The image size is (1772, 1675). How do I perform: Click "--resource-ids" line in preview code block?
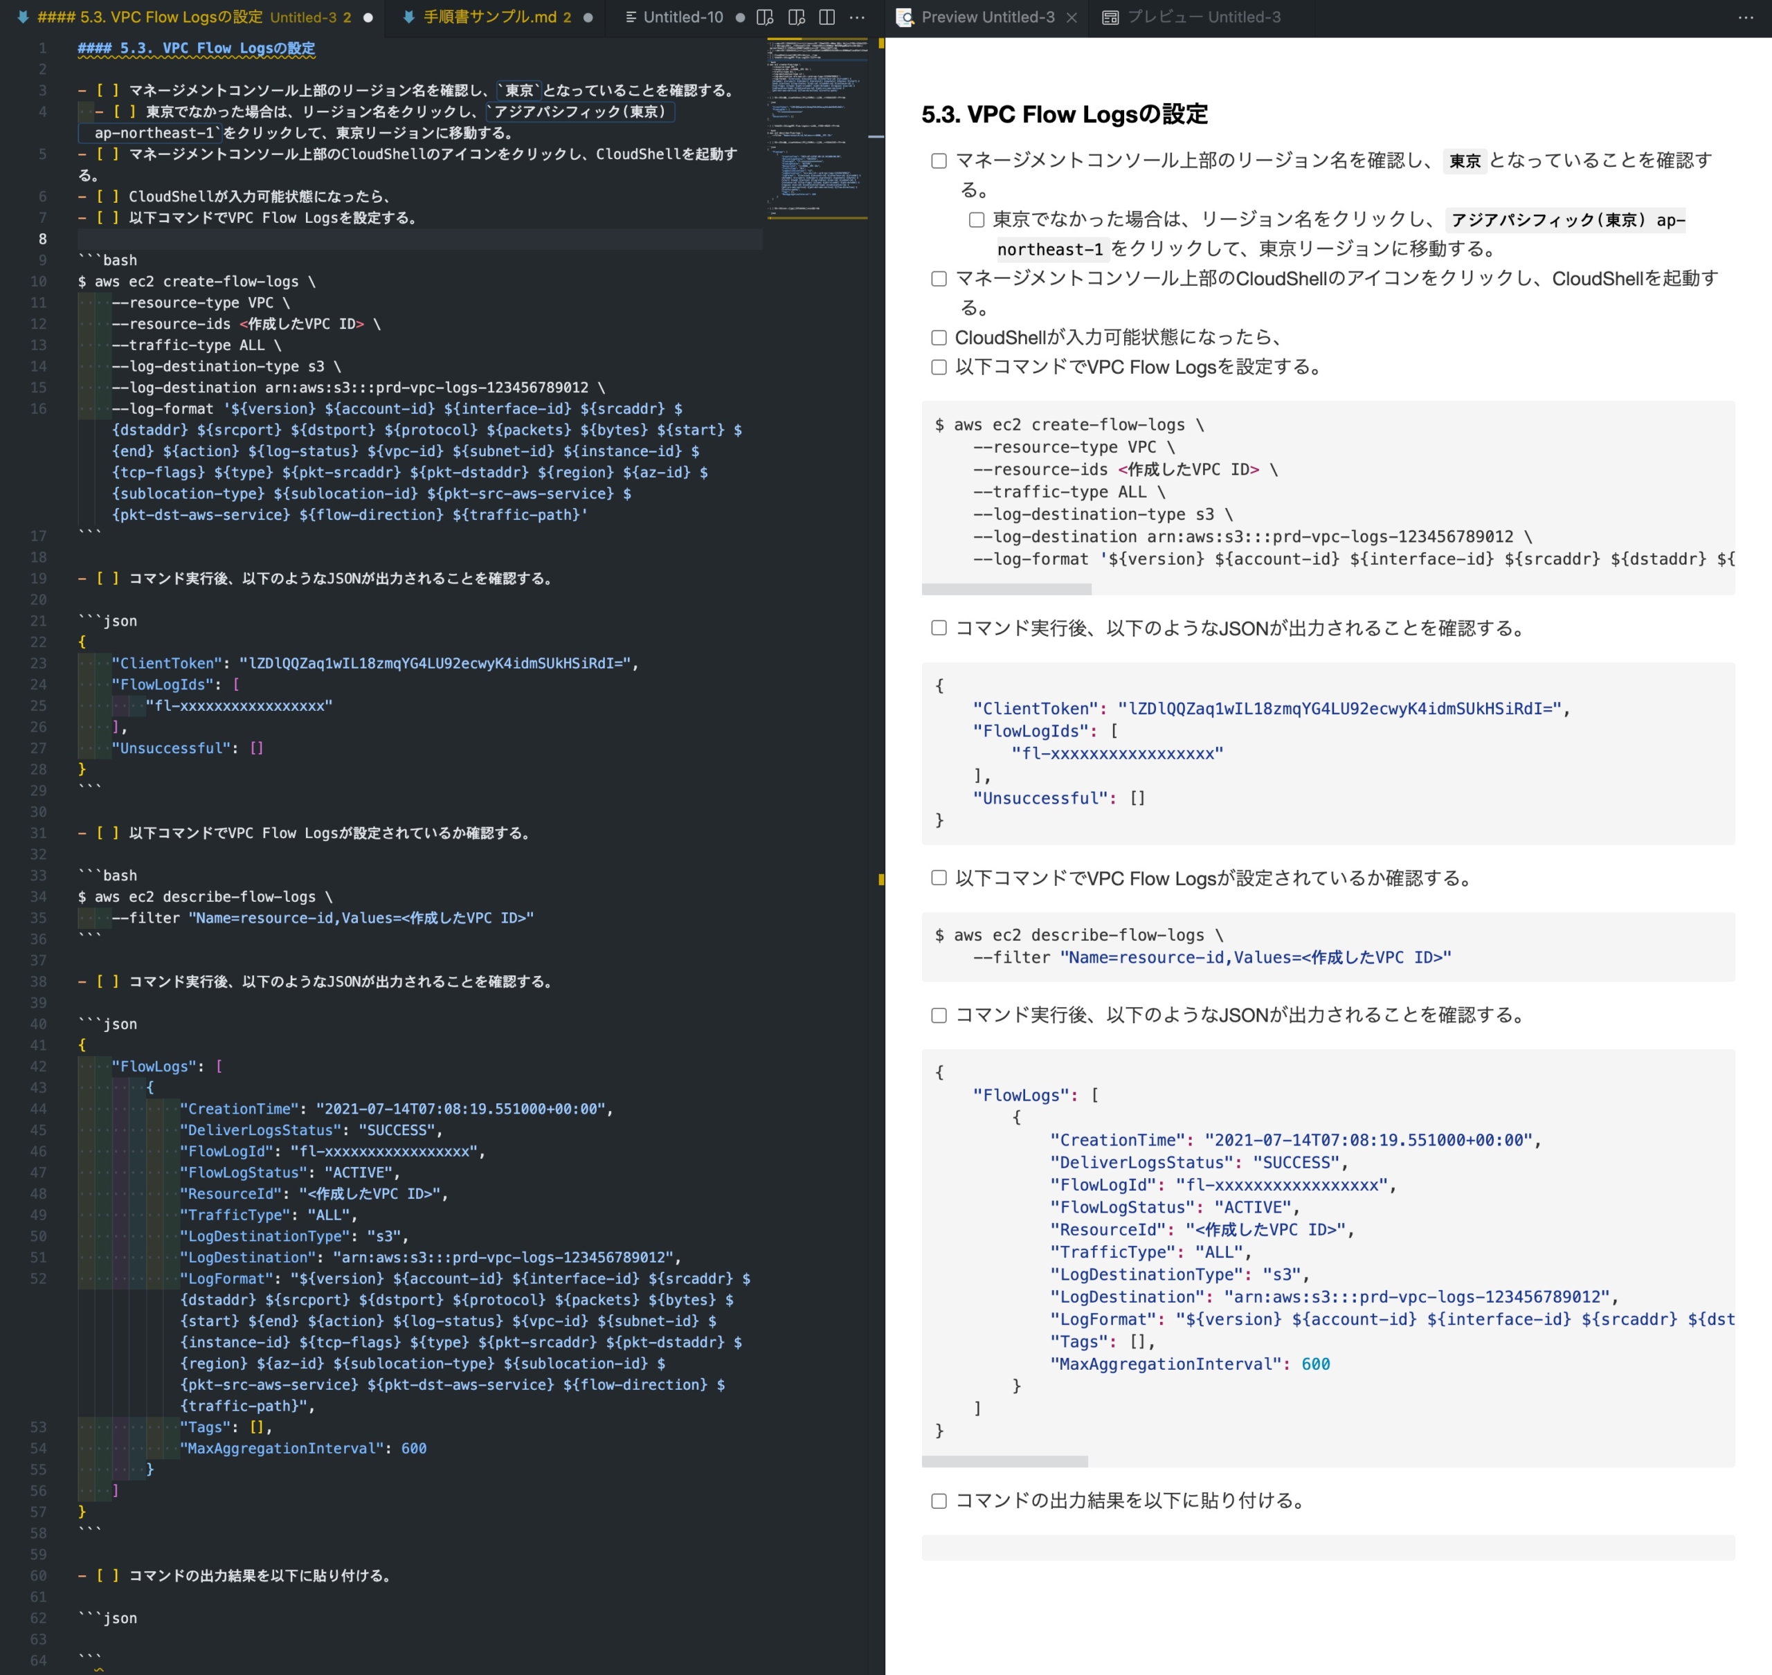click(1125, 470)
